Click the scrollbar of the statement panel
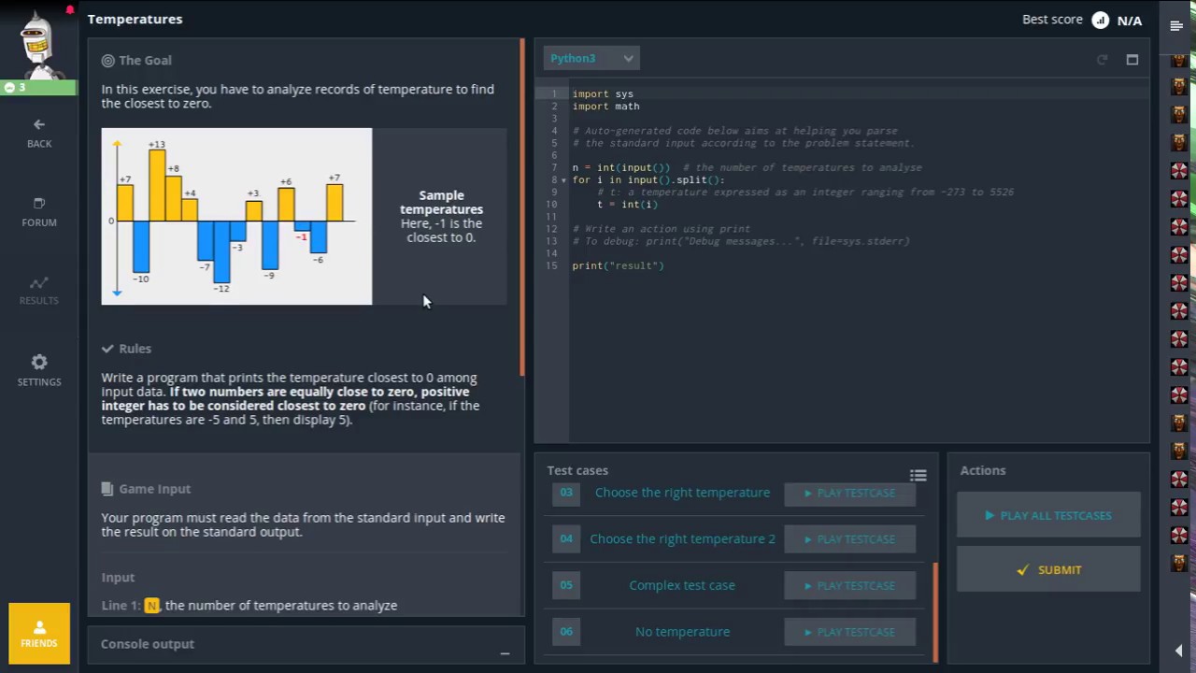This screenshot has height=673, width=1196. pyautogui.click(x=522, y=208)
